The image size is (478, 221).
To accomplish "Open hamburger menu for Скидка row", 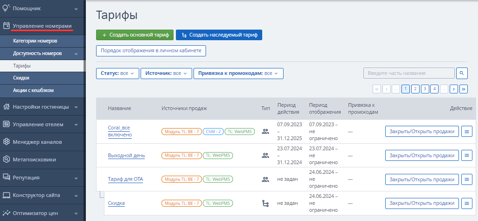I will tap(466, 203).
